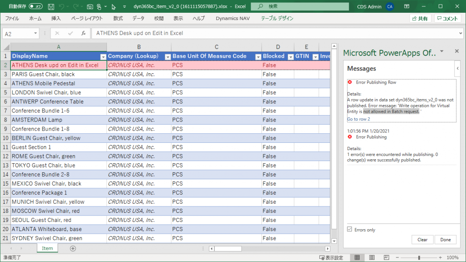The width and height of the screenshot is (466, 262).
Task: Open the Name Box dropdown arrow
Action: pos(35,33)
